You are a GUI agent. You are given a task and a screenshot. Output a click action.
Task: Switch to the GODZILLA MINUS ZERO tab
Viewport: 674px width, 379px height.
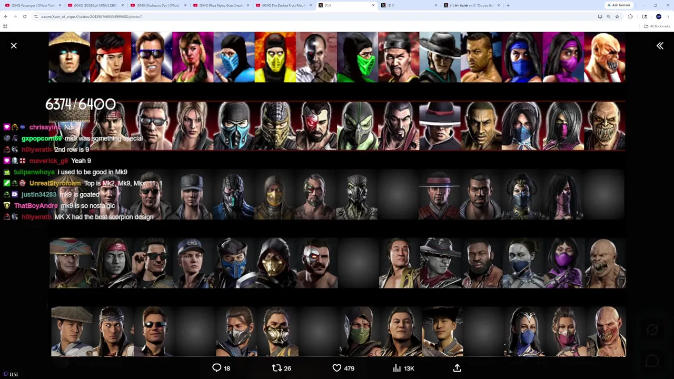pyautogui.click(x=95, y=5)
